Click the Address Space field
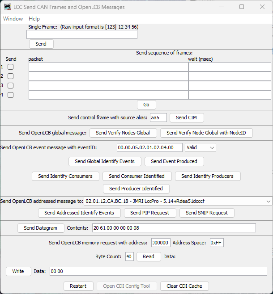The height and width of the screenshot is (294, 273). tap(217, 243)
